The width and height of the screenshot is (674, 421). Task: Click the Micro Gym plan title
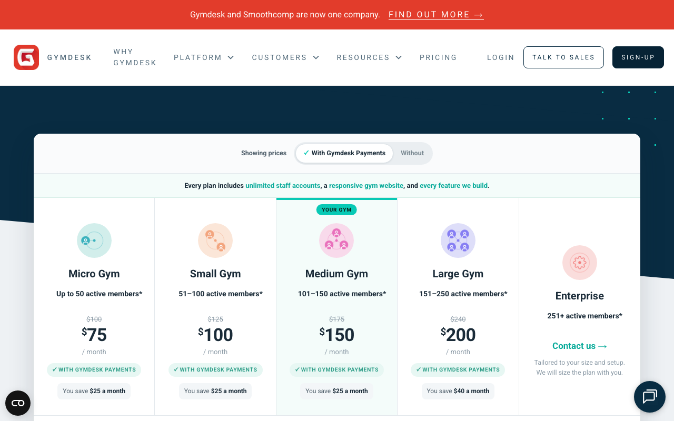point(94,274)
